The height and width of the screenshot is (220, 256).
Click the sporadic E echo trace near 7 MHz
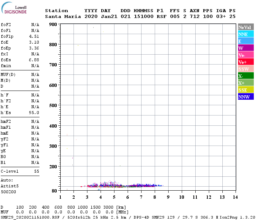pyautogui.click(x=142, y=186)
